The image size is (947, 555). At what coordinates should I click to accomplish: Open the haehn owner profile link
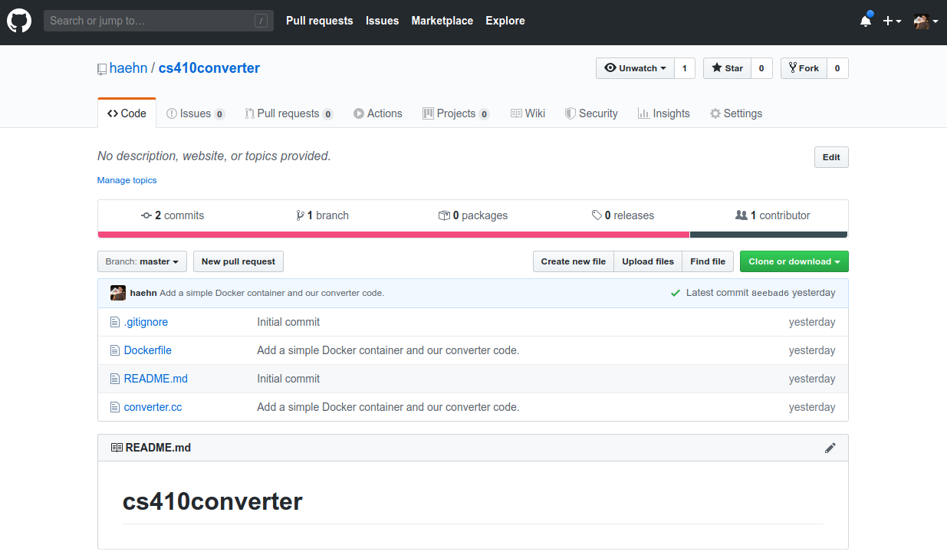point(128,68)
